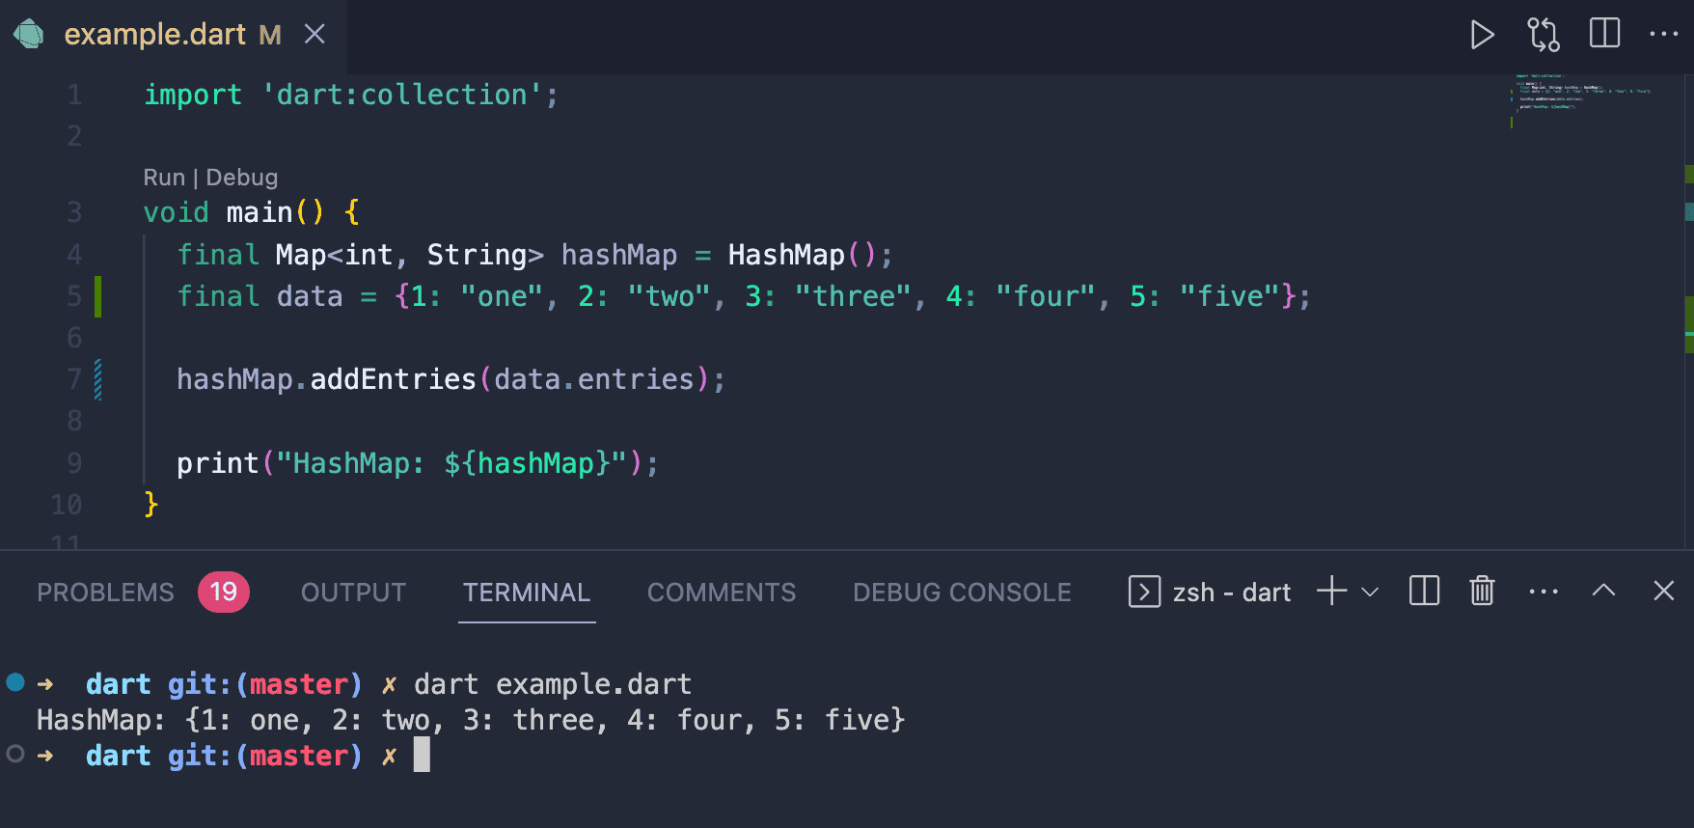Click the blue command decoration dot in terminal

point(15,682)
